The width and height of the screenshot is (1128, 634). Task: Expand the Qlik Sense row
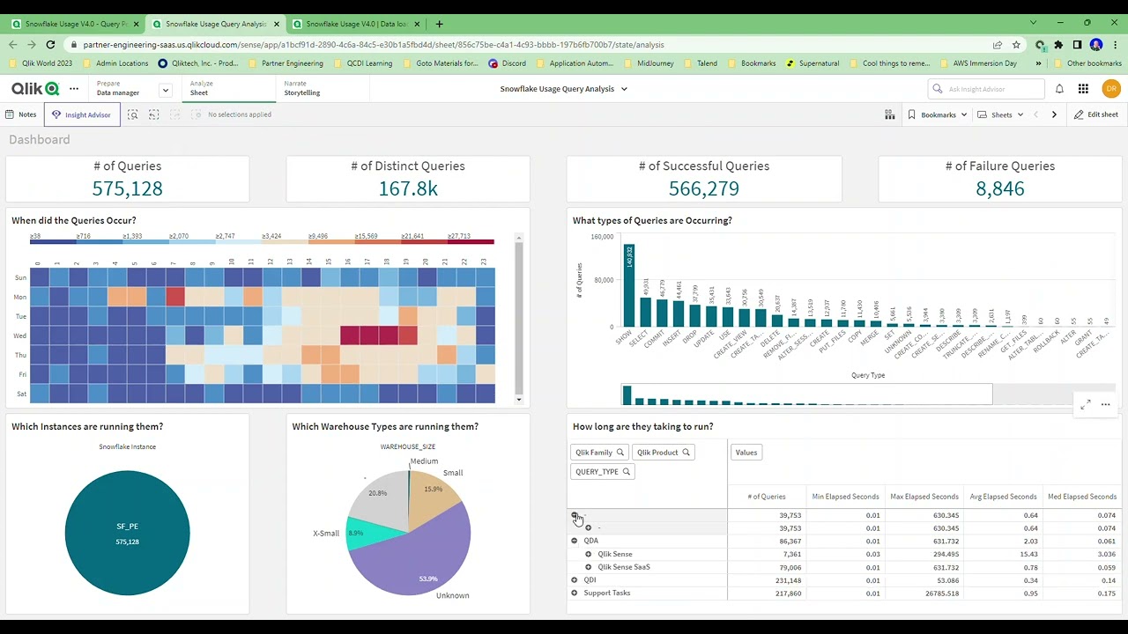point(589,554)
